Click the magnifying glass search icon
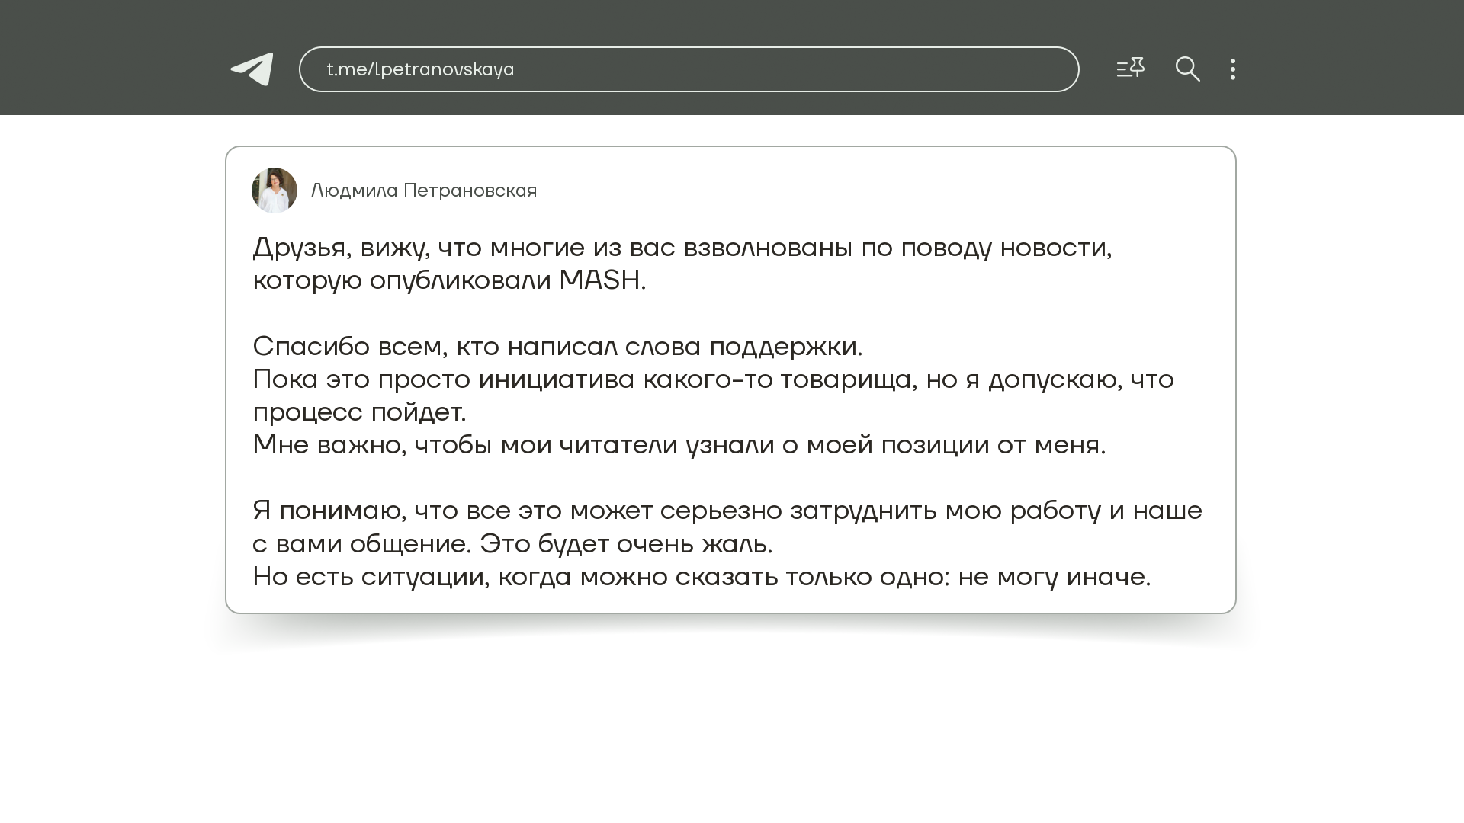Image resolution: width=1464 pixels, height=823 pixels. click(1187, 69)
